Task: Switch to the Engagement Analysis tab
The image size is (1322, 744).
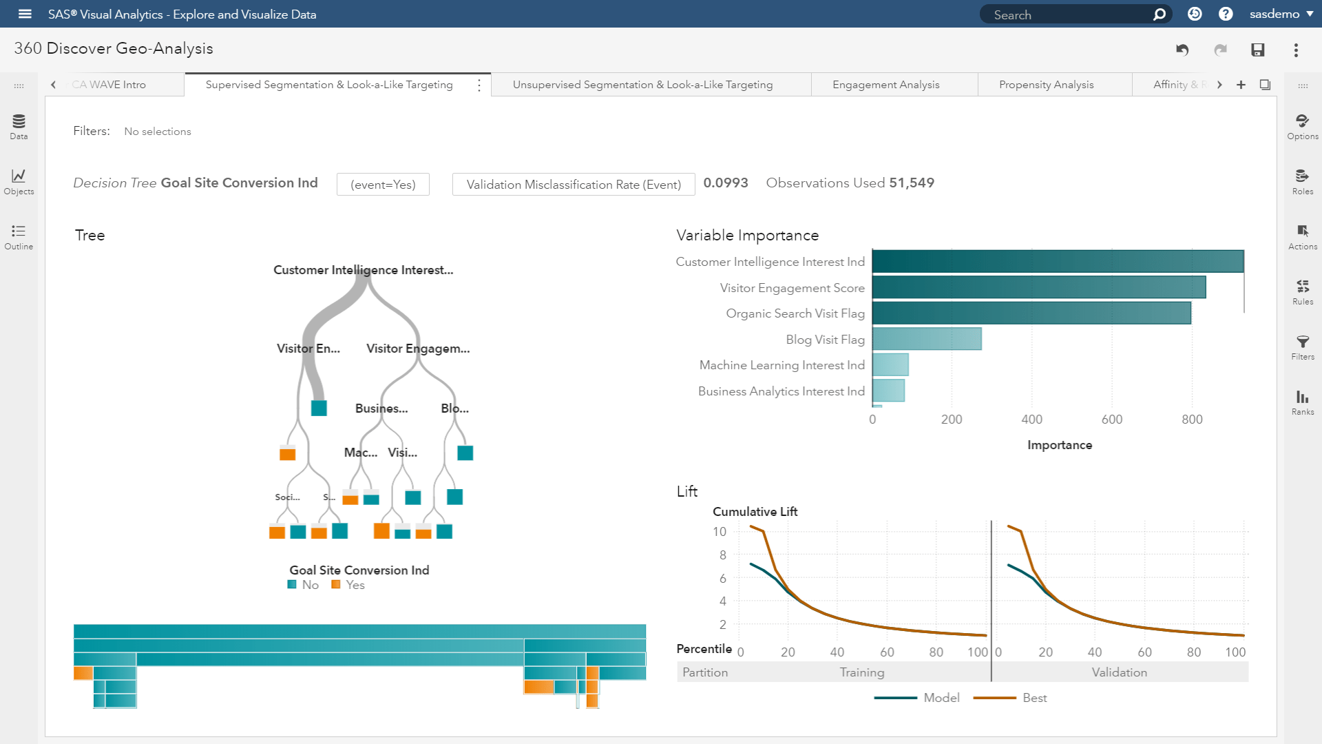Action: coord(885,84)
